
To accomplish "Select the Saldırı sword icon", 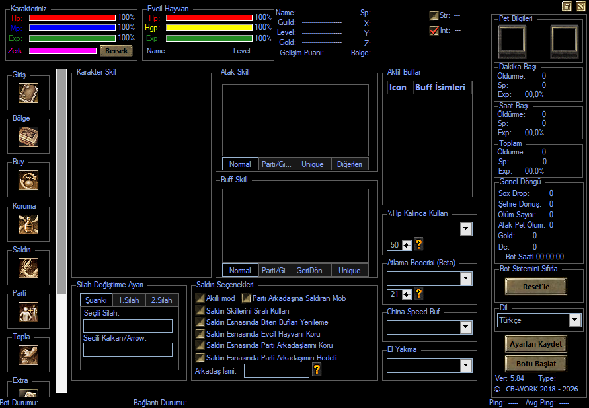I will coord(28,268).
